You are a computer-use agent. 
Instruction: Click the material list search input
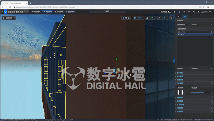click(x=193, y=32)
